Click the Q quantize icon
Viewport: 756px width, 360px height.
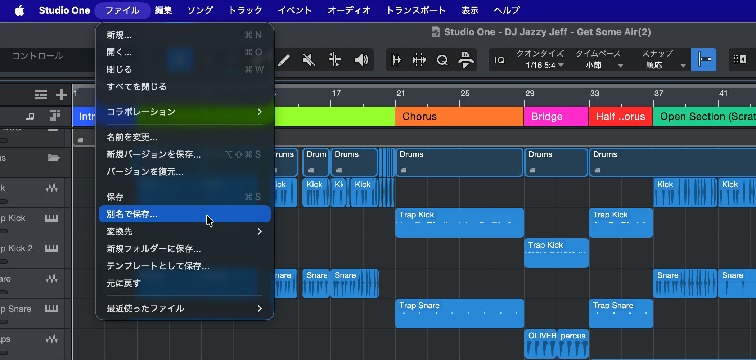[x=442, y=60]
